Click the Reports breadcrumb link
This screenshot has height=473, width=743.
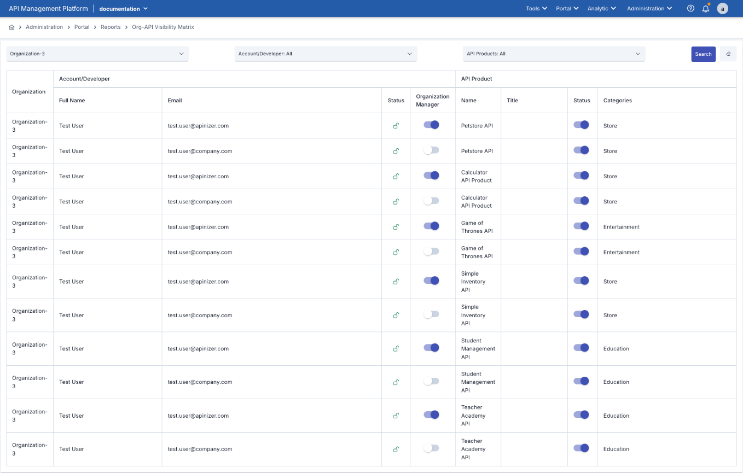click(x=111, y=26)
